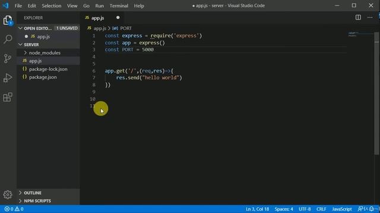Open the editor More Actions menu
380x213 pixels.
(370, 17)
